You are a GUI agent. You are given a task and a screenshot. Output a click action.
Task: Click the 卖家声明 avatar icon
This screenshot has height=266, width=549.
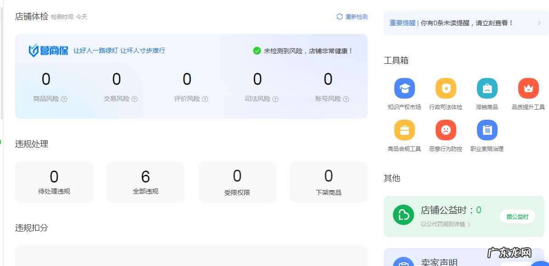coord(403,262)
